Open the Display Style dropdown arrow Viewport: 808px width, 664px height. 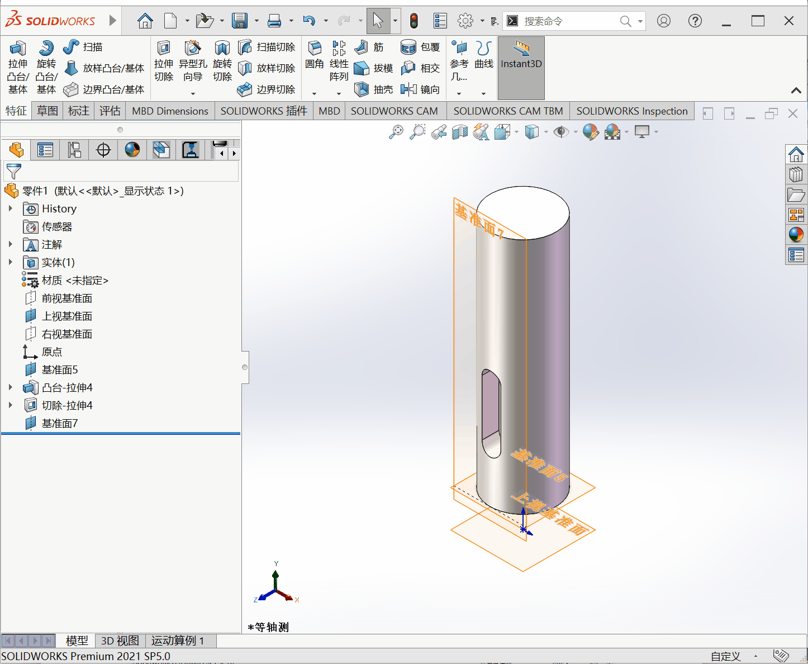546,132
